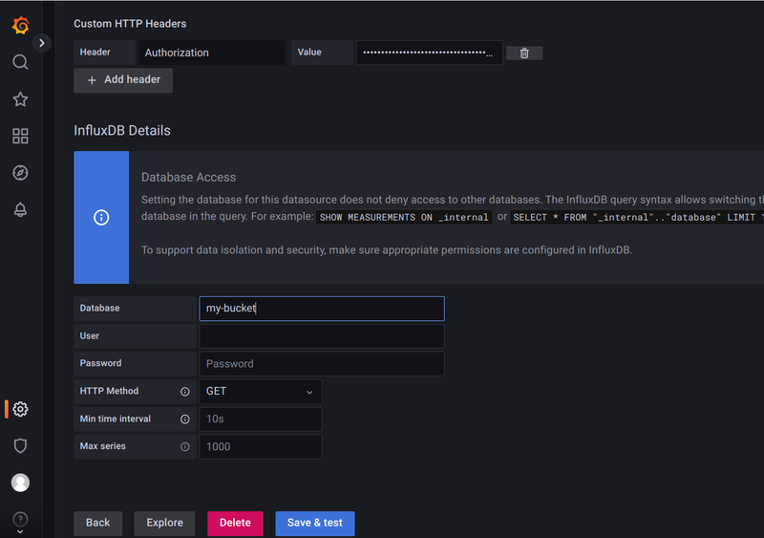Open the search dashboards icon

pos(20,62)
